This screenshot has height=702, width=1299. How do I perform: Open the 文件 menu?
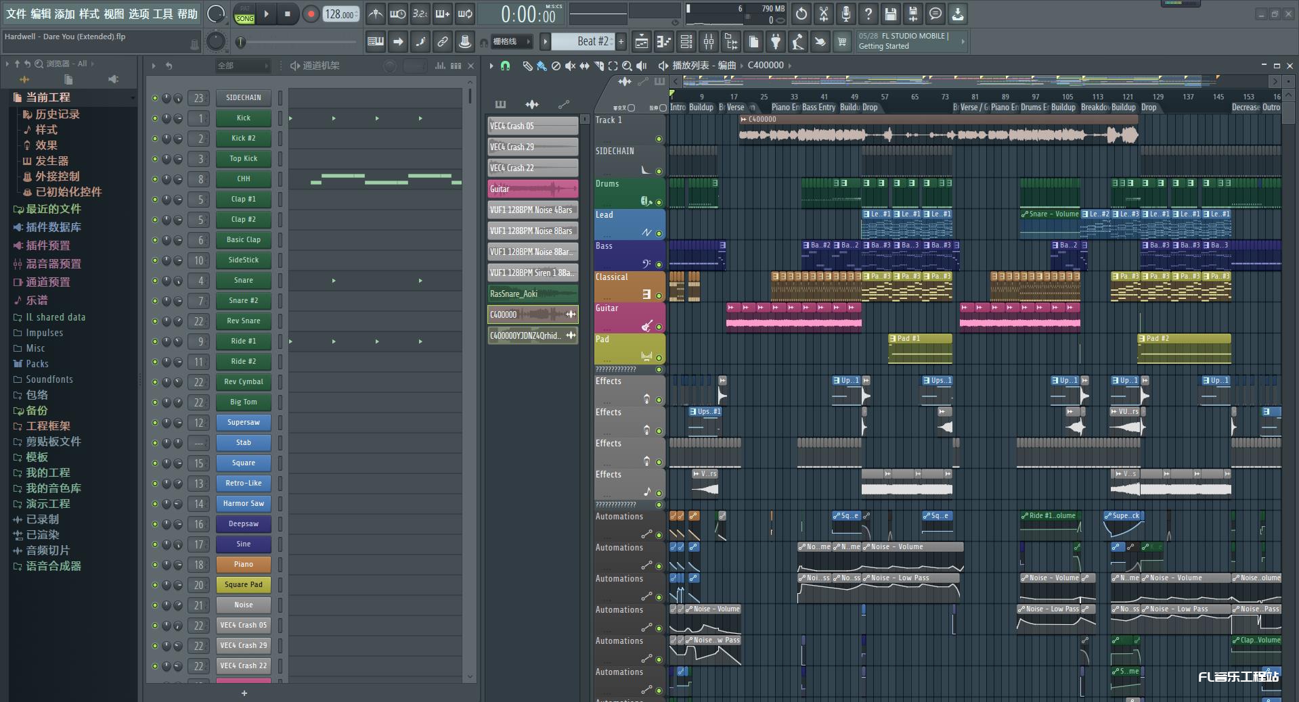pos(16,14)
